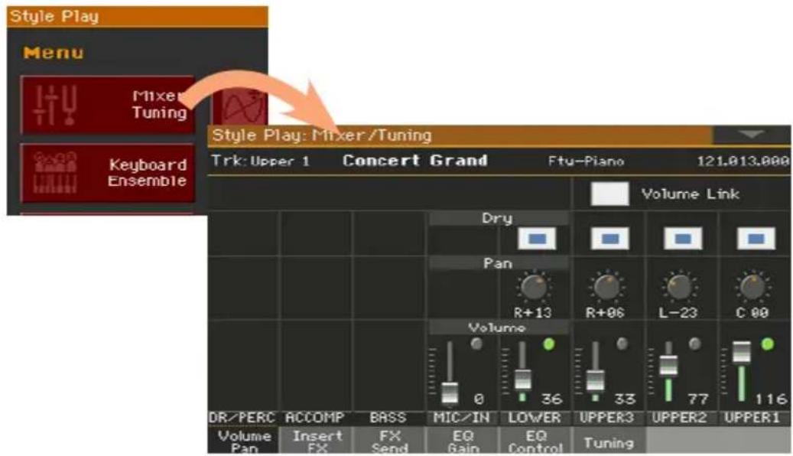Select the LOWER pan knob R+13

(534, 287)
